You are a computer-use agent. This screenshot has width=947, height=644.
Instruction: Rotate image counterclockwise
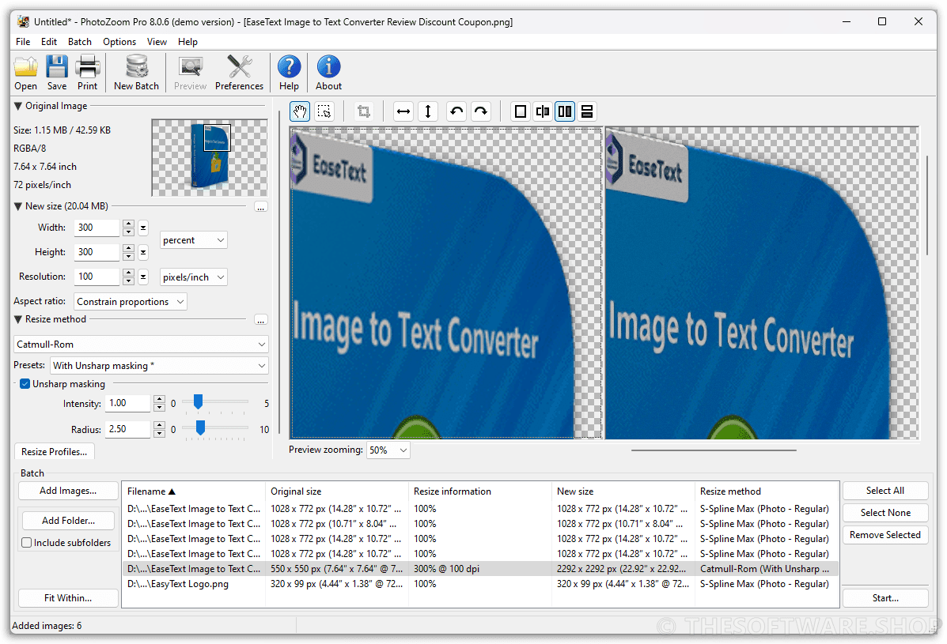click(456, 111)
